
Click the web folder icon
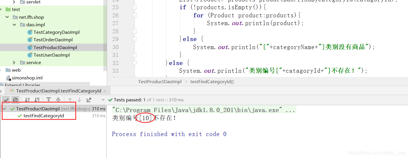pyautogui.click(x=8, y=70)
